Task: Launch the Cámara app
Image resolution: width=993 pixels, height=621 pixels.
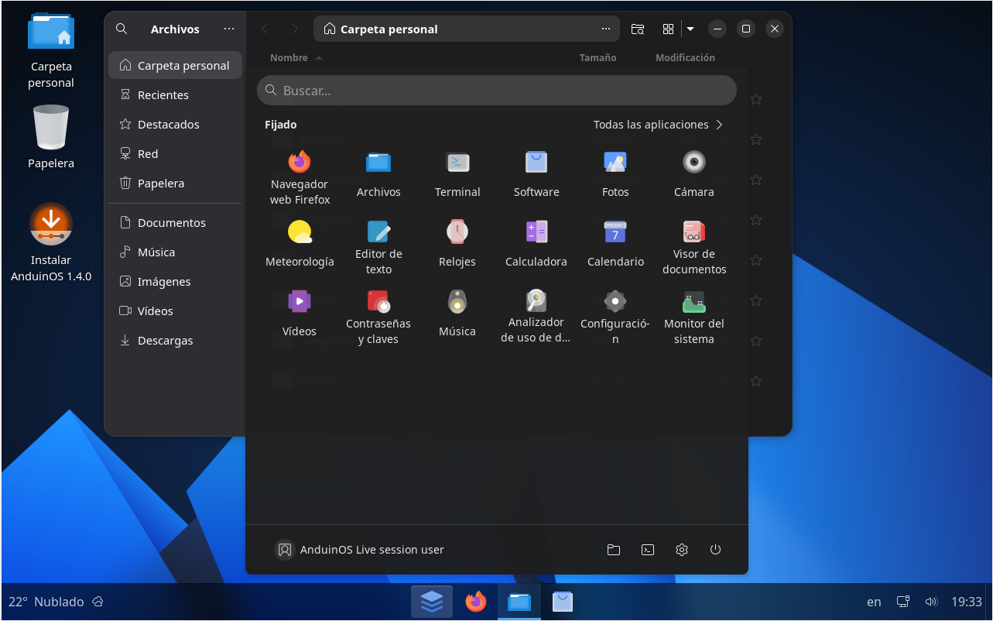Action: tap(693, 175)
